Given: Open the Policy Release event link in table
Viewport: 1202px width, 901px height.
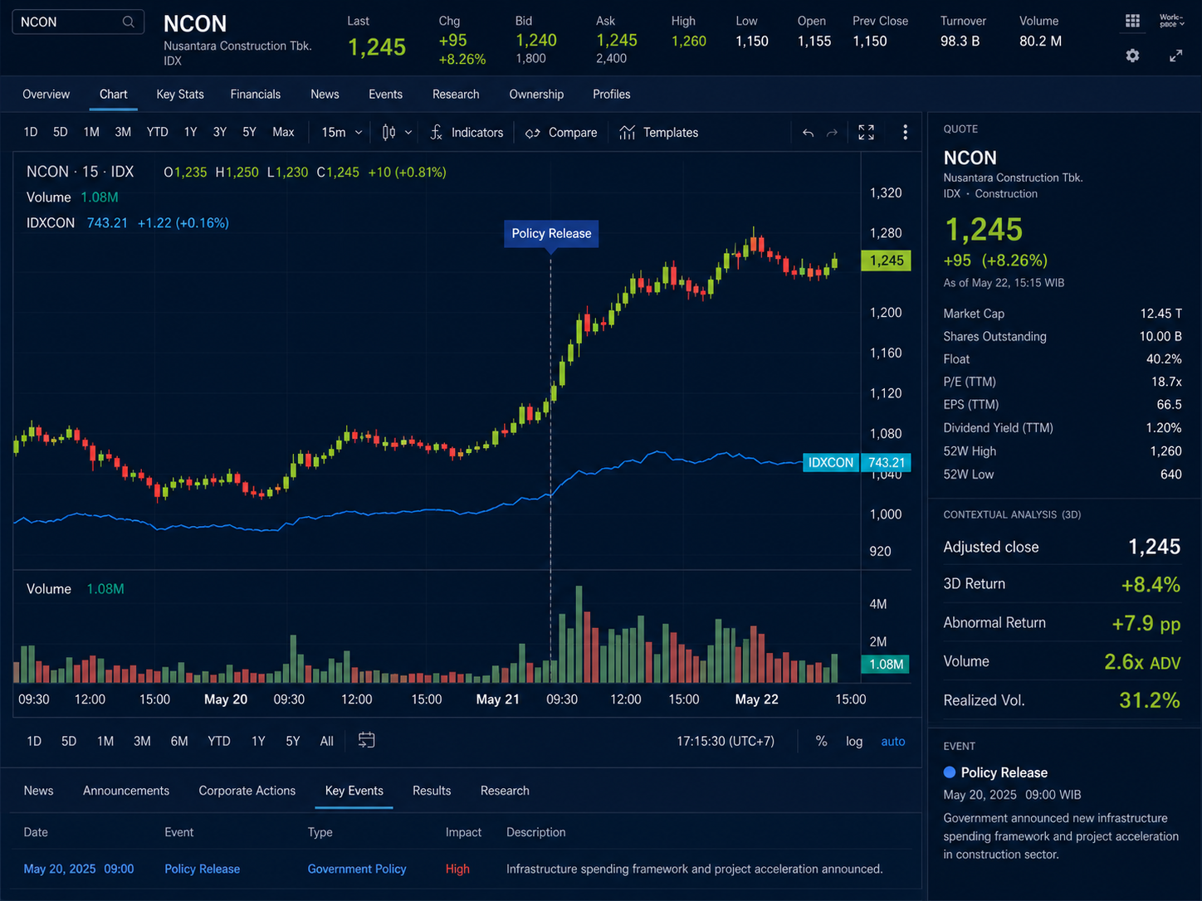Looking at the screenshot, I should [x=203, y=869].
